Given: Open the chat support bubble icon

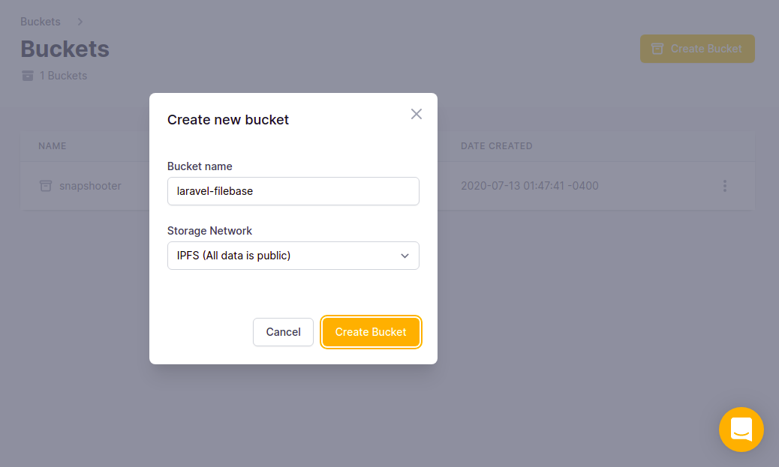Looking at the screenshot, I should coord(741,430).
